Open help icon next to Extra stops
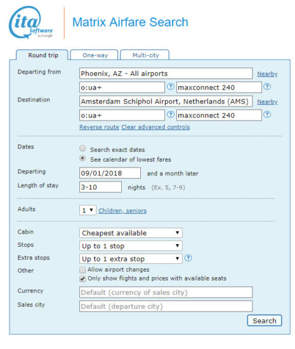 click(188, 258)
